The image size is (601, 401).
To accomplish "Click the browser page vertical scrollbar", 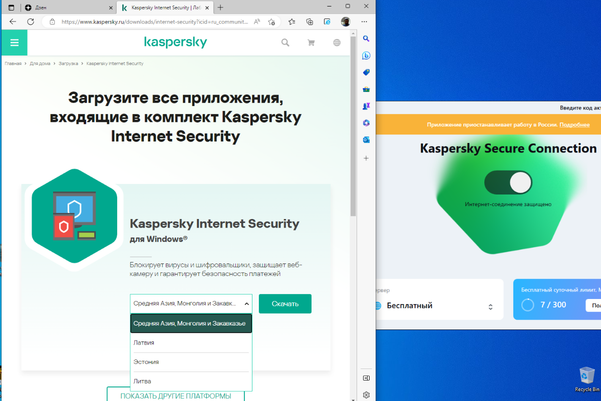I will (x=353, y=125).
